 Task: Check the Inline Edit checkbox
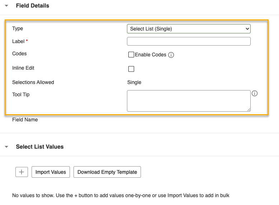click(131, 69)
